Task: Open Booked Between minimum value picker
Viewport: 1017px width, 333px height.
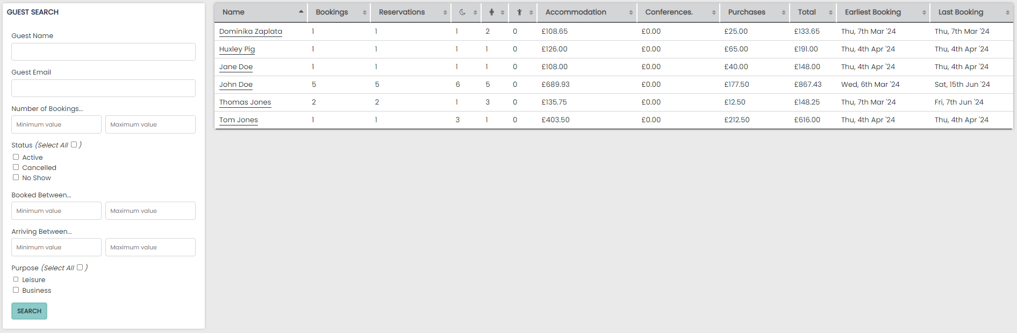Action: [x=56, y=211]
